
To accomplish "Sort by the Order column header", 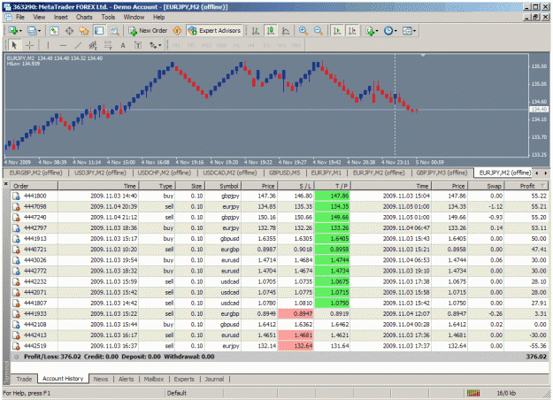I will (35, 186).
